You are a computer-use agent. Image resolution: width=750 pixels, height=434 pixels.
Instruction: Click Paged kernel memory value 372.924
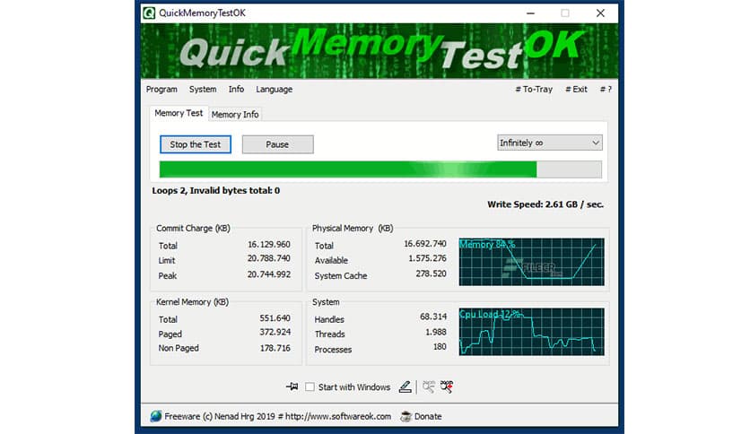(x=275, y=332)
